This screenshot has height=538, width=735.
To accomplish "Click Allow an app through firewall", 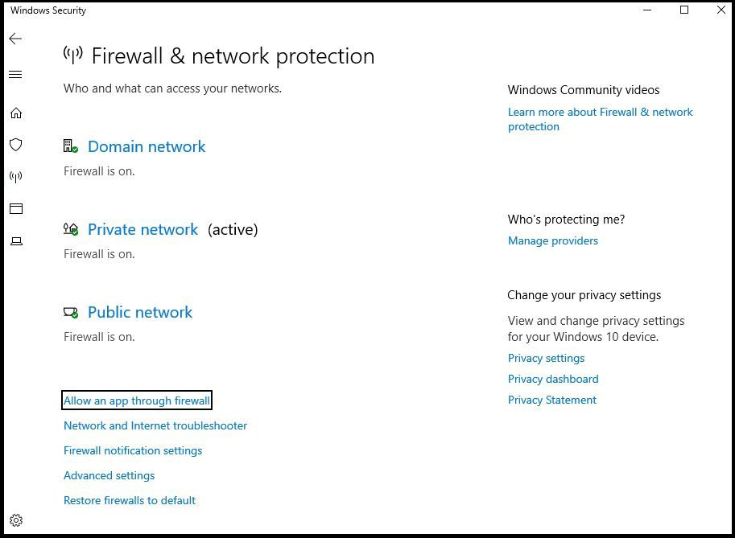I will point(137,400).
